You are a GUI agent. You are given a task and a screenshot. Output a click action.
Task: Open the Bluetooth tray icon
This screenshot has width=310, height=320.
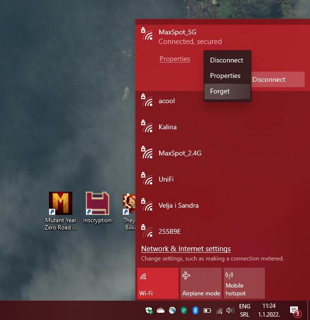tap(196, 310)
